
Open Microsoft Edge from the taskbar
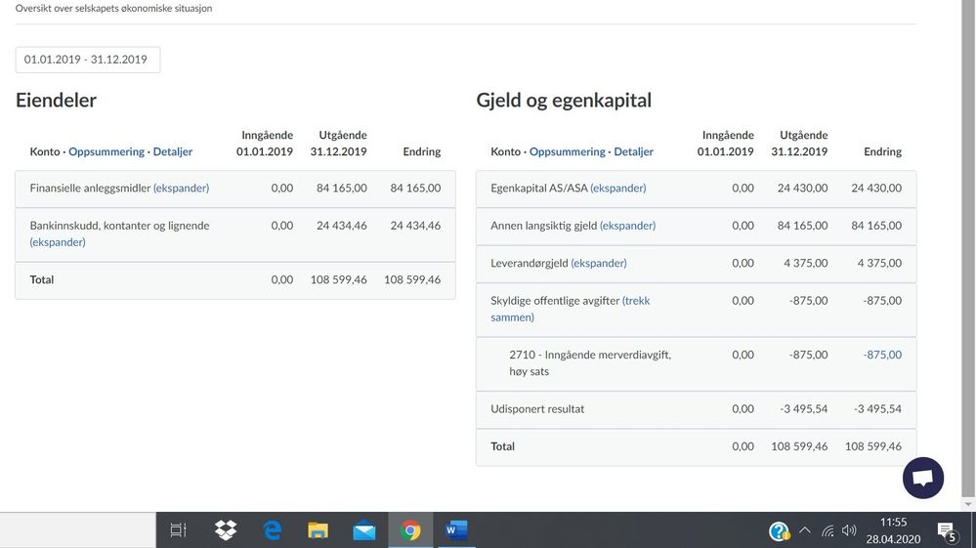[x=272, y=530]
